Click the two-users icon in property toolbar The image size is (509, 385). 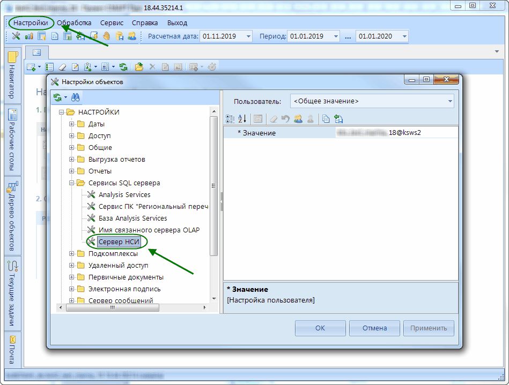[x=298, y=119]
